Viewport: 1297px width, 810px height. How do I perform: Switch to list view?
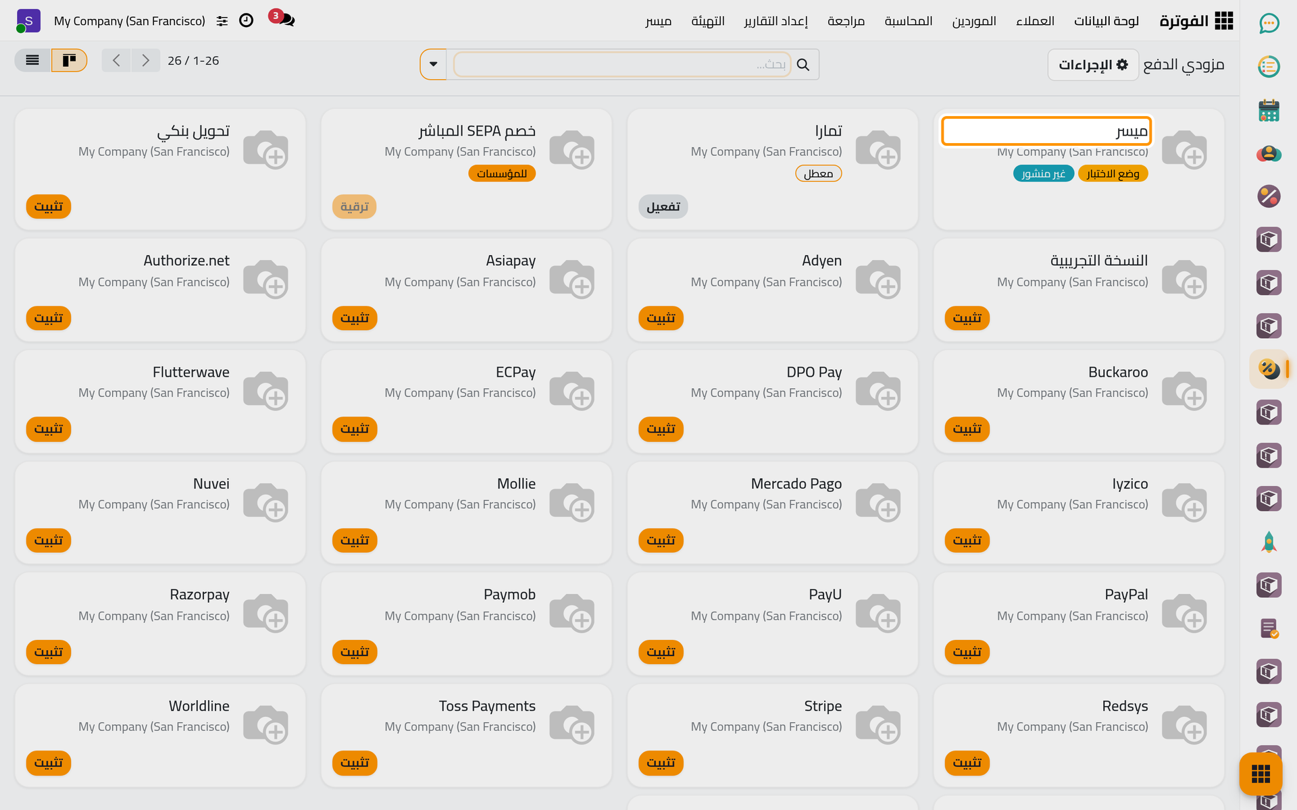[x=32, y=60]
